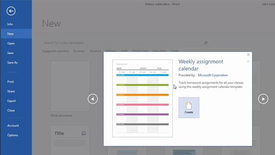Click the template description starting 'Track homework assignments'
Screen dimensions: 275x155
(x=211, y=85)
